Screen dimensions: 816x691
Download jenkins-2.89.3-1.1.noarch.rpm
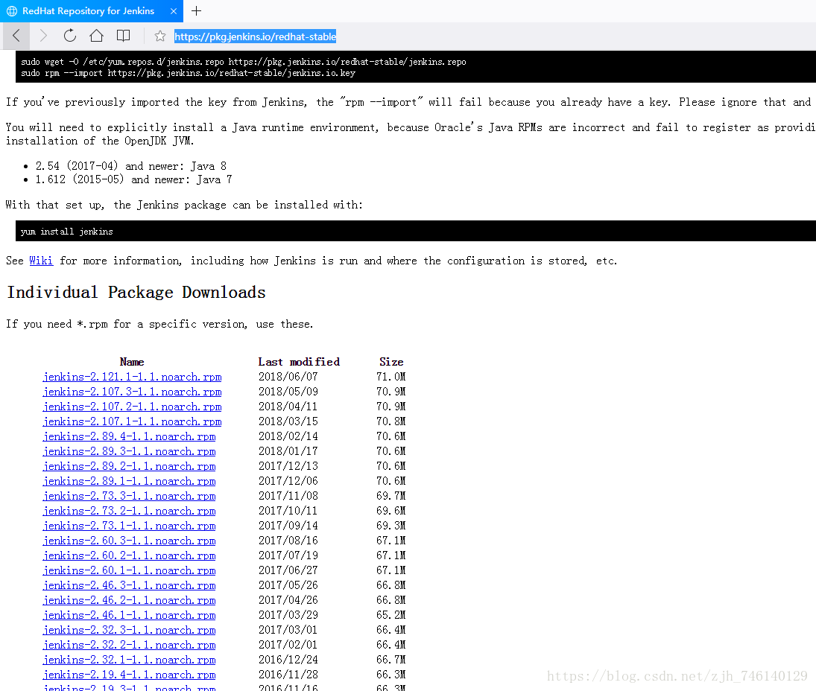click(129, 451)
